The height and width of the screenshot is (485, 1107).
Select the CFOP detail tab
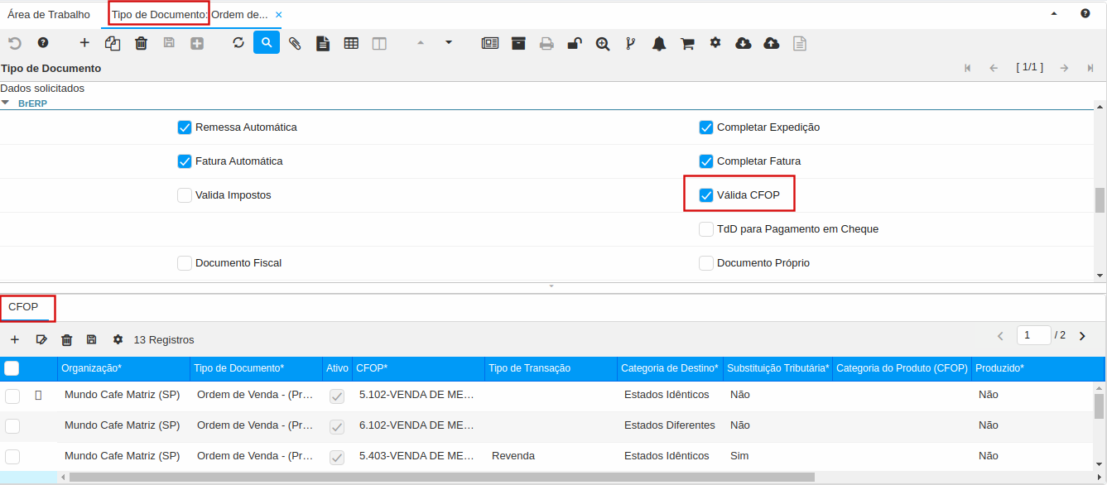(x=23, y=307)
